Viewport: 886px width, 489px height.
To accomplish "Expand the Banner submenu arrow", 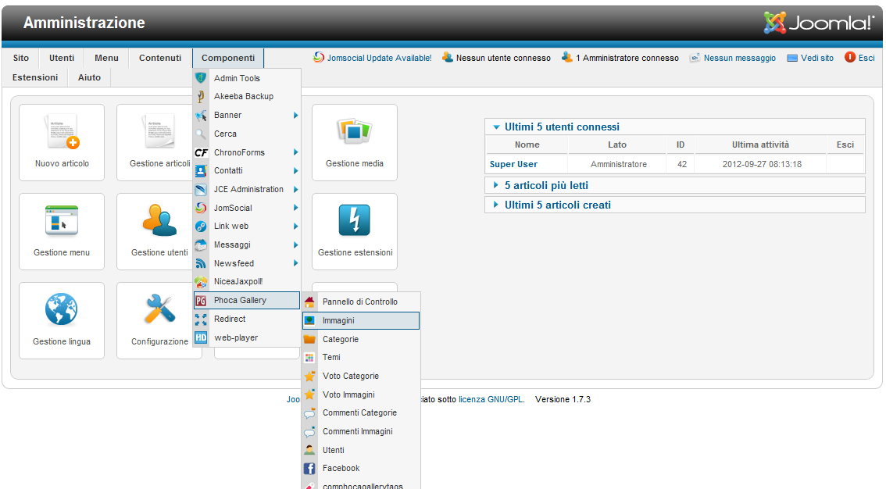I will click(295, 115).
